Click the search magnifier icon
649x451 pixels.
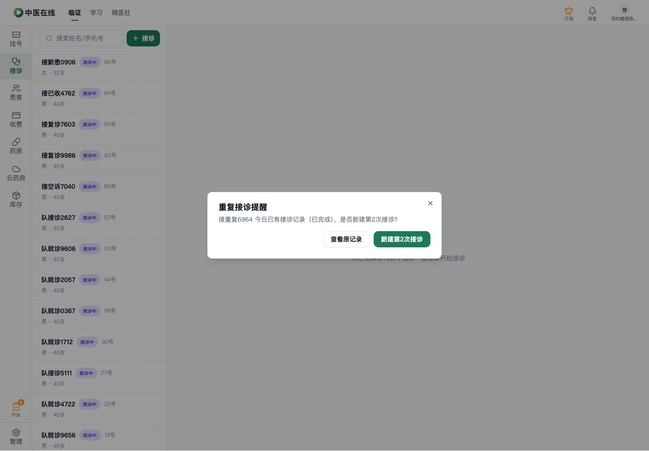click(x=49, y=38)
